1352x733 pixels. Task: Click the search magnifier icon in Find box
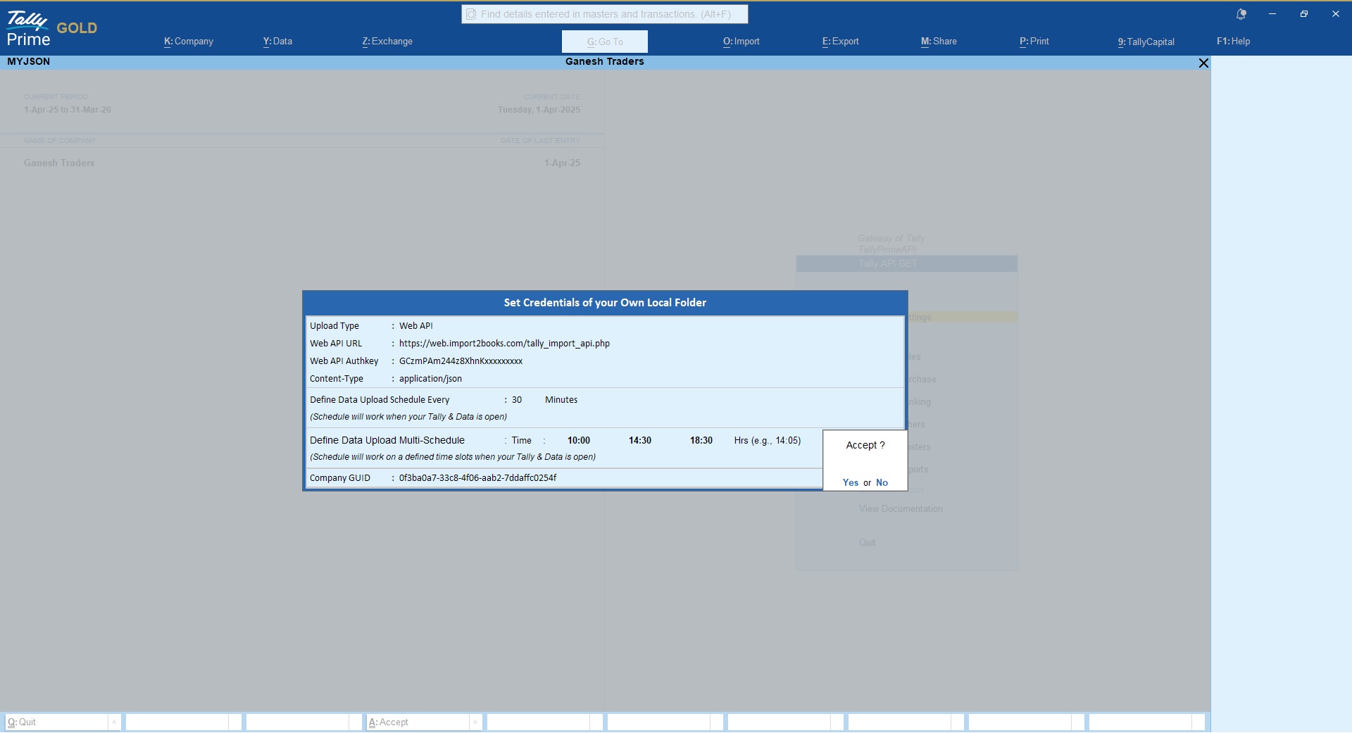click(471, 14)
